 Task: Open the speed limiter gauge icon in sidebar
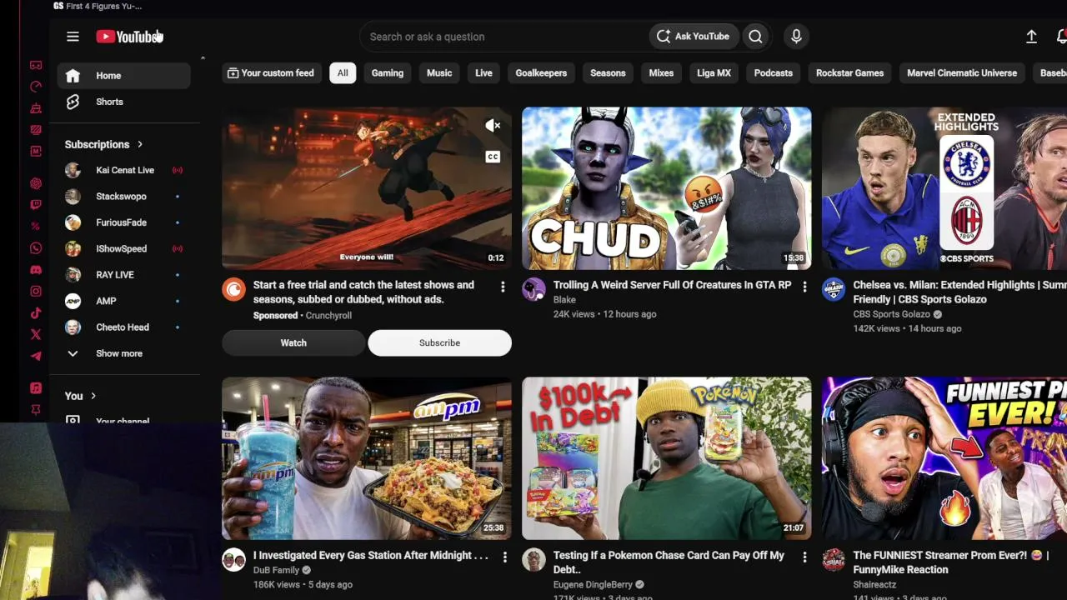pos(36,87)
